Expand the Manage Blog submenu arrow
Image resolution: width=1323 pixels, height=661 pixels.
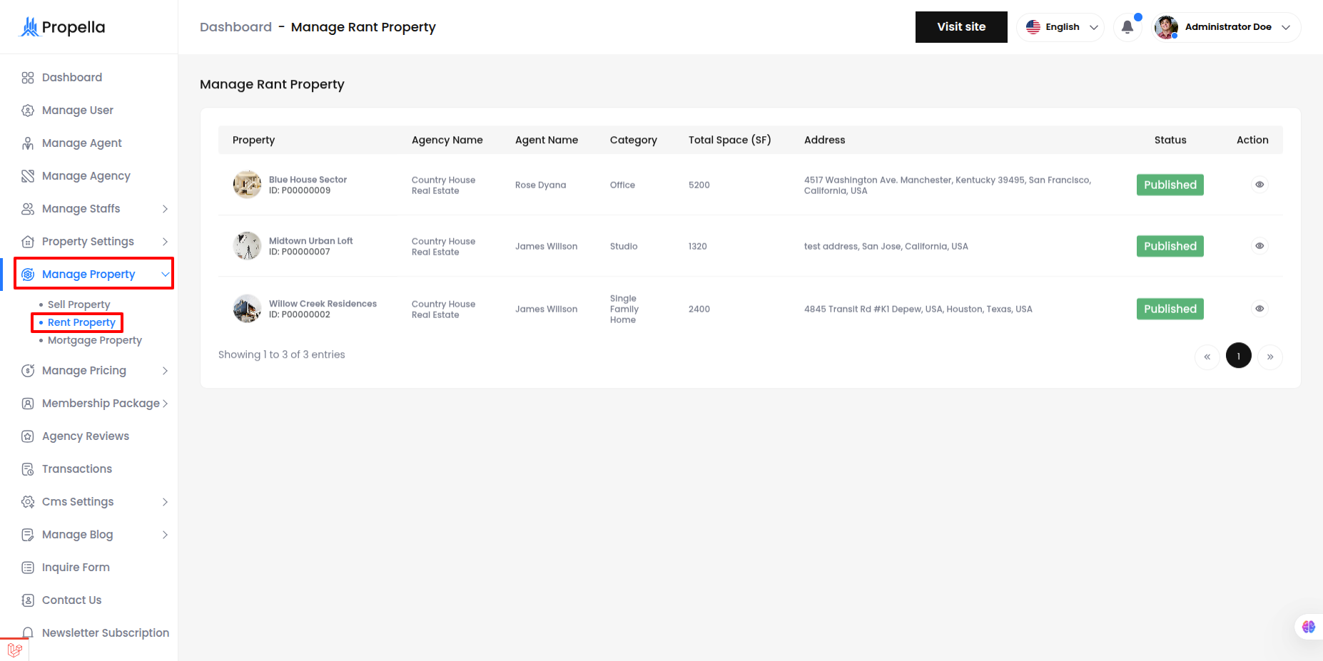coord(165,535)
